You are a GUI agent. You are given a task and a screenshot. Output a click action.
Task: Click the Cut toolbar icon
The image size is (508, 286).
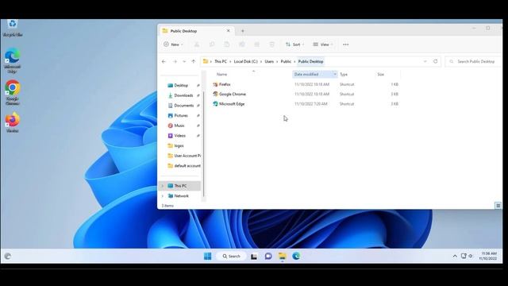(197, 44)
